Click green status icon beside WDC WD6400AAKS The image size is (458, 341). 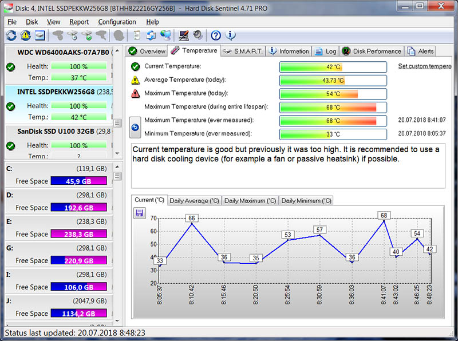click(x=11, y=67)
